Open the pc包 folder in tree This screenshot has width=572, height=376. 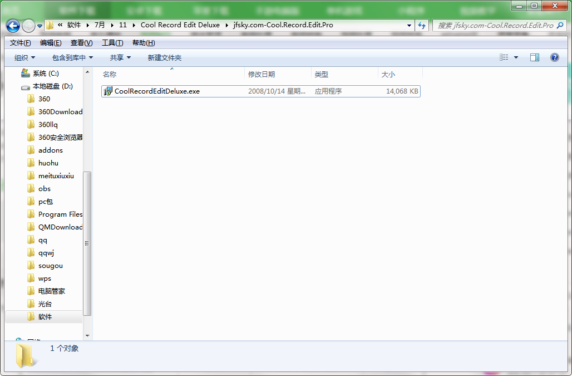point(46,202)
